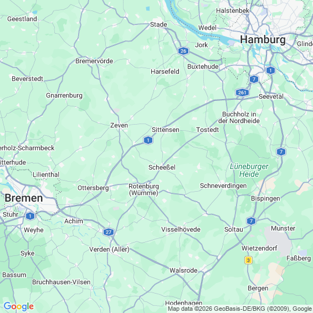Viewport: 313px width, 313px height.
Task: Click the Lüneburger Heide region label
Action: pyautogui.click(x=249, y=170)
